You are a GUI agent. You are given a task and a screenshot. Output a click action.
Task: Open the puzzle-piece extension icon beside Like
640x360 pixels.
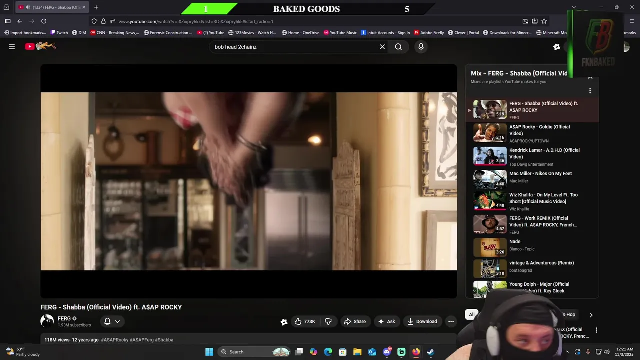[284, 322]
